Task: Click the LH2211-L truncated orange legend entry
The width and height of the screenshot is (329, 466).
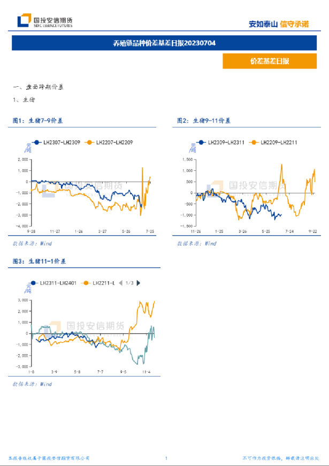Action: coord(103,283)
